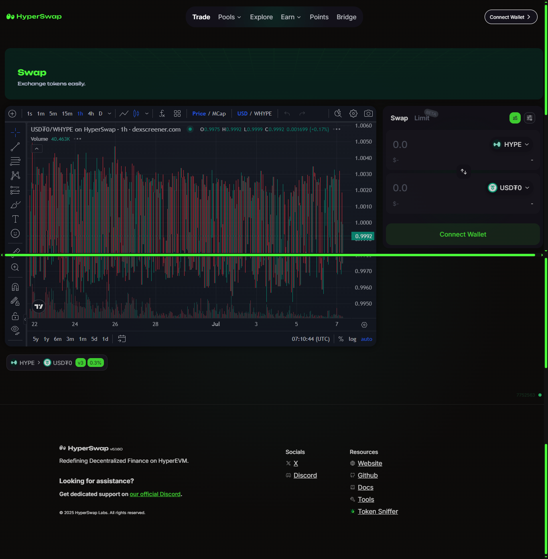Open the emoji icons tool
Image resolution: width=548 pixels, height=559 pixels.
(15, 233)
